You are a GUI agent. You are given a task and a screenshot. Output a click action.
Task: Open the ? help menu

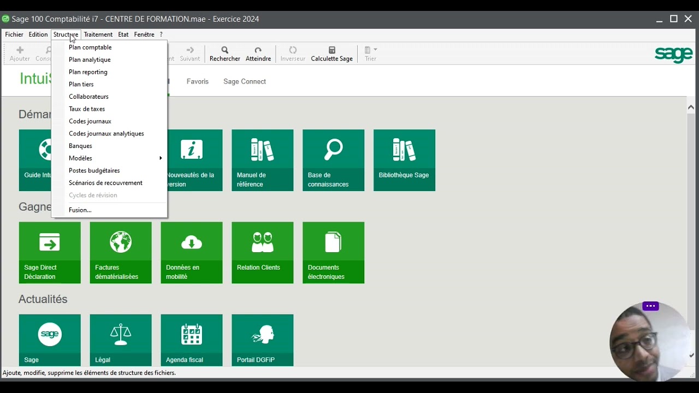pyautogui.click(x=161, y=34)
